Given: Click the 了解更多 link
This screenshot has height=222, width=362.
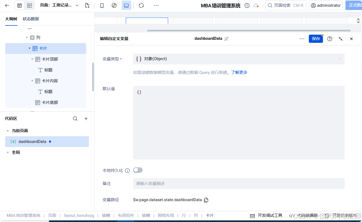Looking at the screenshot, I should 239,72.
